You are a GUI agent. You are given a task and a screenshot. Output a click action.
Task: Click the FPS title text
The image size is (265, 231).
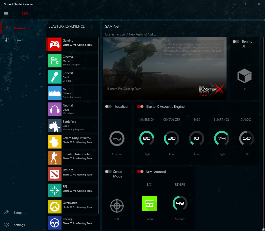(65, 186)
